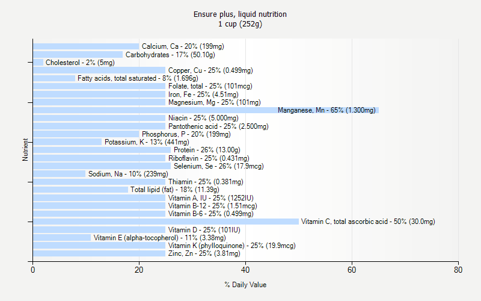Click the x-axis tick label '20'
This screenshot has height=301, width=481.
(139, 270)
